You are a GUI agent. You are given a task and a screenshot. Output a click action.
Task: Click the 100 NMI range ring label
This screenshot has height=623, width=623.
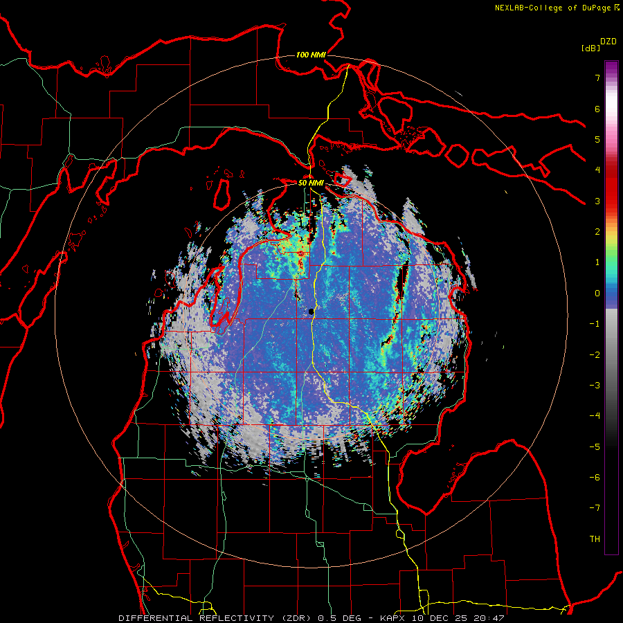coord(311,55)
